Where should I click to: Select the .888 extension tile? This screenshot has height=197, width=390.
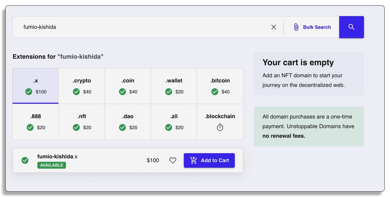coord(36,122)
